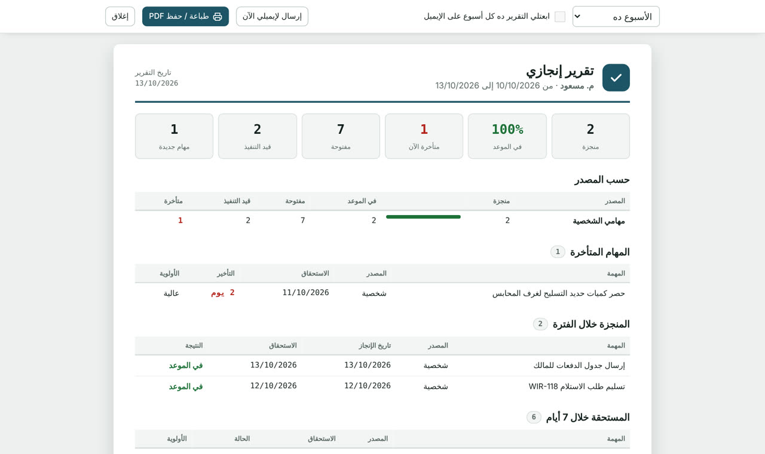765x454 pixels.
Task: Select the منجزة stat card showing 2
Action: [x=590, y=136]
